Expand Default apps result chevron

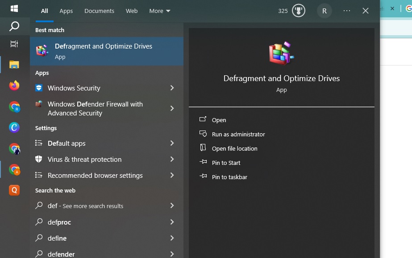[172, 143]
